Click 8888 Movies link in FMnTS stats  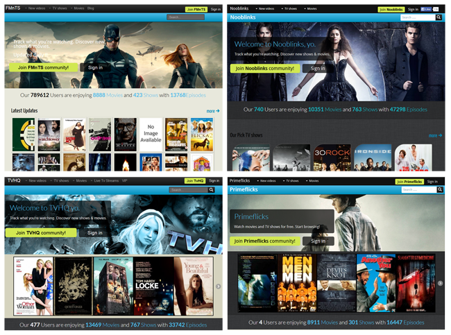(x=108, y=95)
